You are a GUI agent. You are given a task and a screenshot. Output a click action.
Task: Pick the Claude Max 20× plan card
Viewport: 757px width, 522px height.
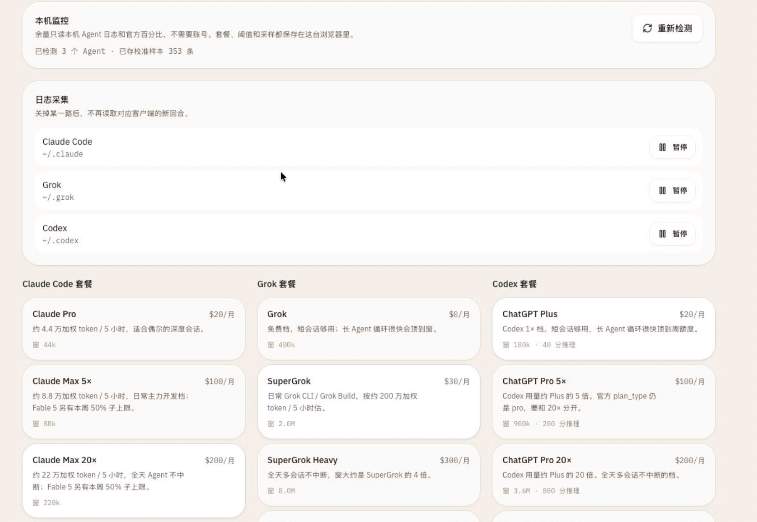point(134,480)
